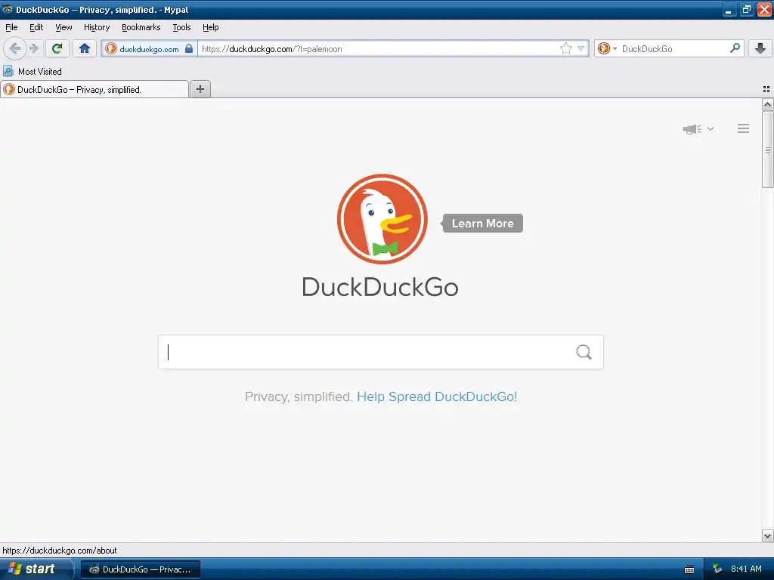Open a new tab with plus button
This screenshot has width=774, height=580.
200,89
